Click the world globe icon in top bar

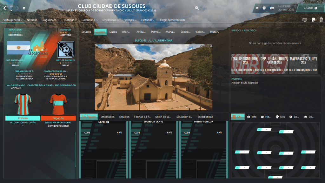[264, 8]
